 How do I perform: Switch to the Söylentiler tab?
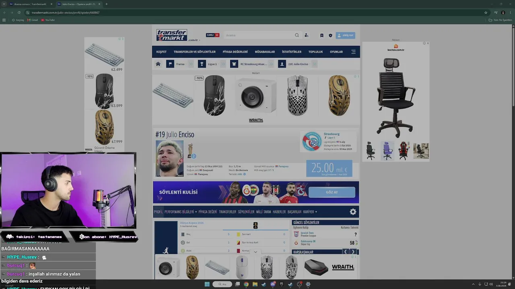(x=246, y=212)
